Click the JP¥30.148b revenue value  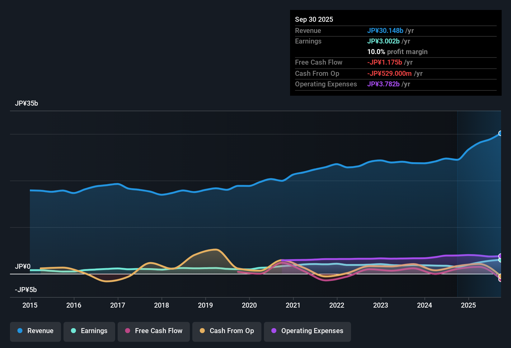click(385, 30)
